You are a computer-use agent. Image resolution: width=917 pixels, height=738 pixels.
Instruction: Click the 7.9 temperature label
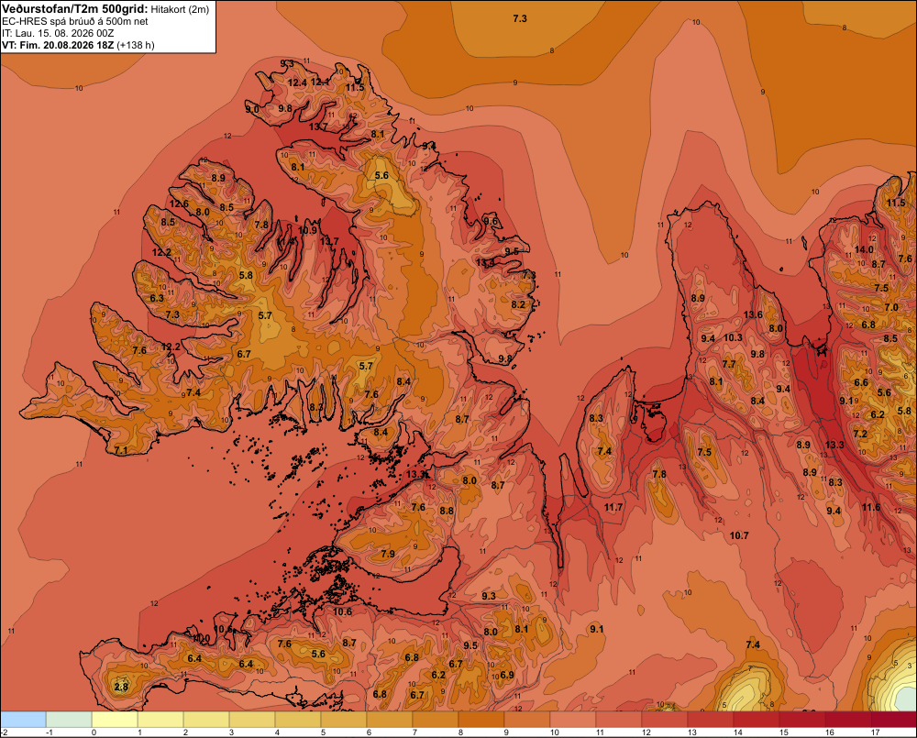[387, 553]
